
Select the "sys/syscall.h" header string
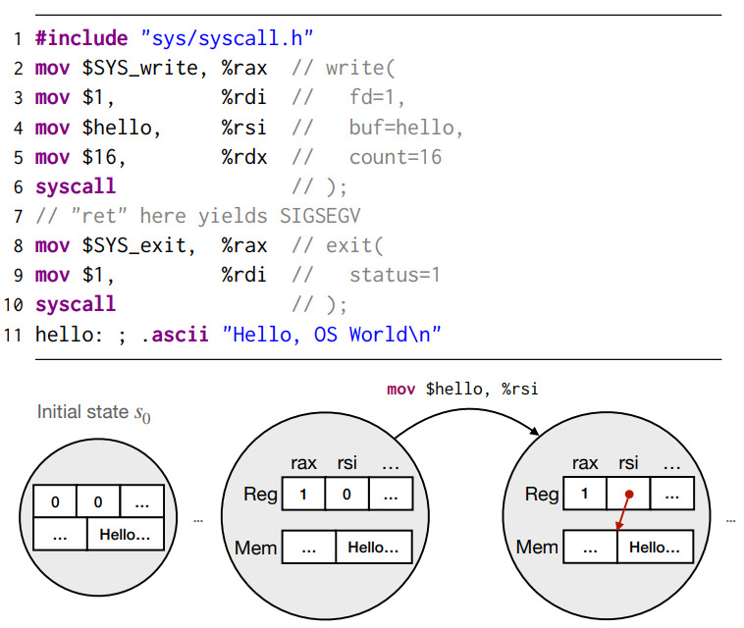coord(227,38)
